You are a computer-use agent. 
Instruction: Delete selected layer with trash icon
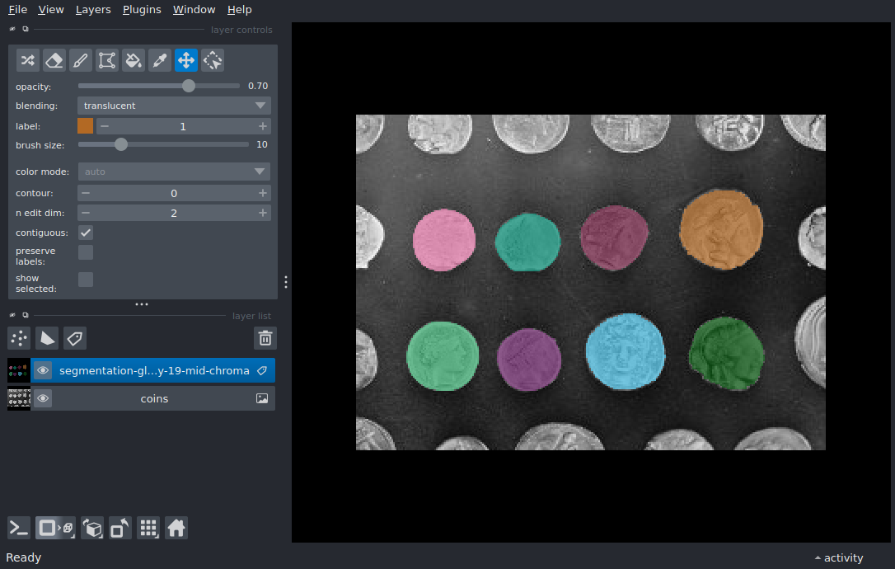[x=265, y=338]
